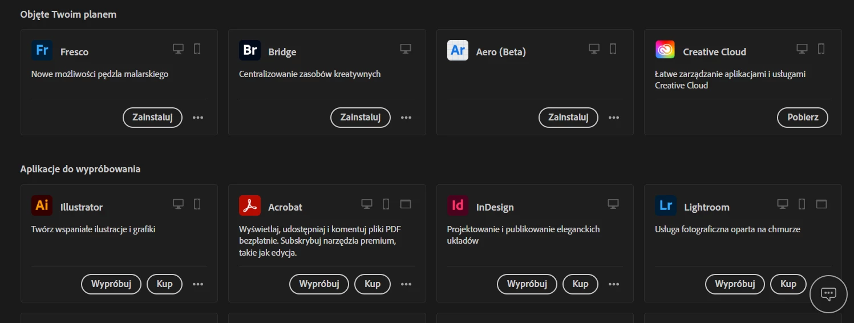Buy Acrobat with Kup button
The width and height of the screenshot is (854, 323).
(x=373, y=284)
